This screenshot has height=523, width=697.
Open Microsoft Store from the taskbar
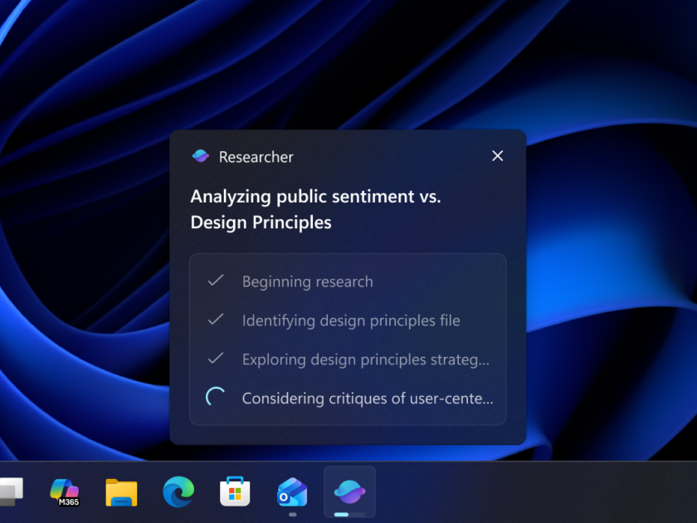coord(235,491)
